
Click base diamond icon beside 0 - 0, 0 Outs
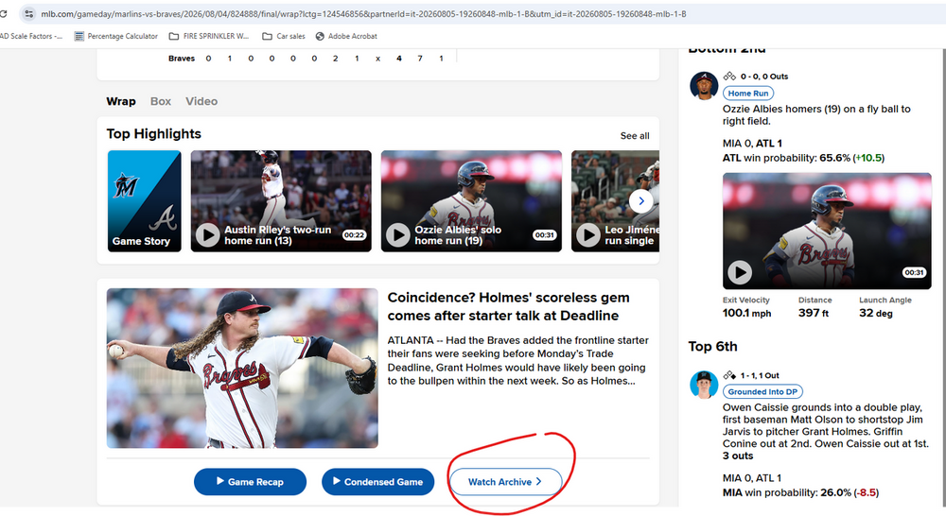729,76
